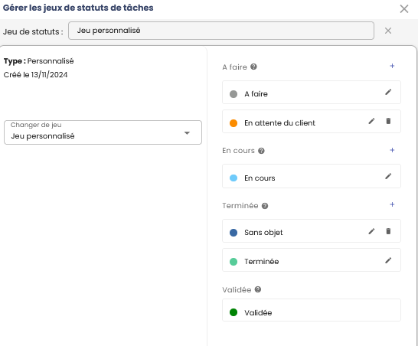Add a new status under Terminée
This screenshot has width=418, height=346.
(x=392, y=204)
